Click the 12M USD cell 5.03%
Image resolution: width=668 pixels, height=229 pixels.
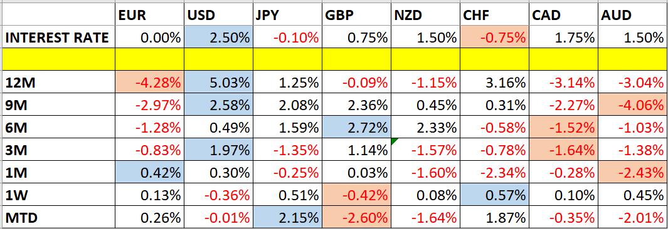click(x=218, y=83)
